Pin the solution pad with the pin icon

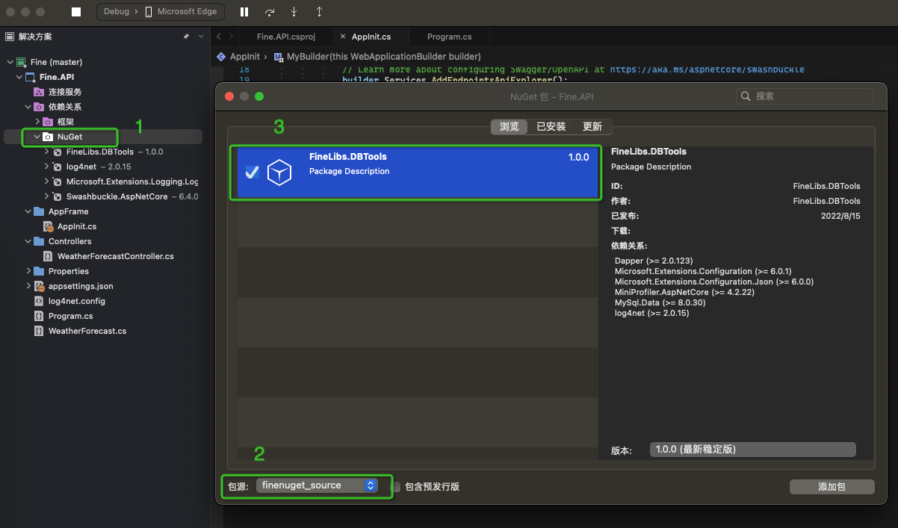(186, 37)
